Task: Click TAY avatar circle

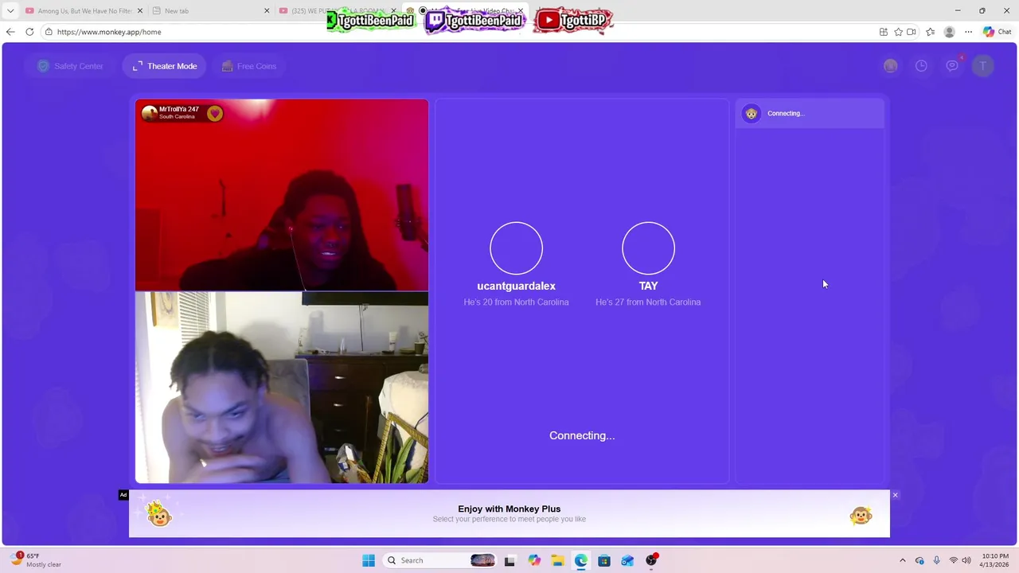Action: click(x=648, y=248)
